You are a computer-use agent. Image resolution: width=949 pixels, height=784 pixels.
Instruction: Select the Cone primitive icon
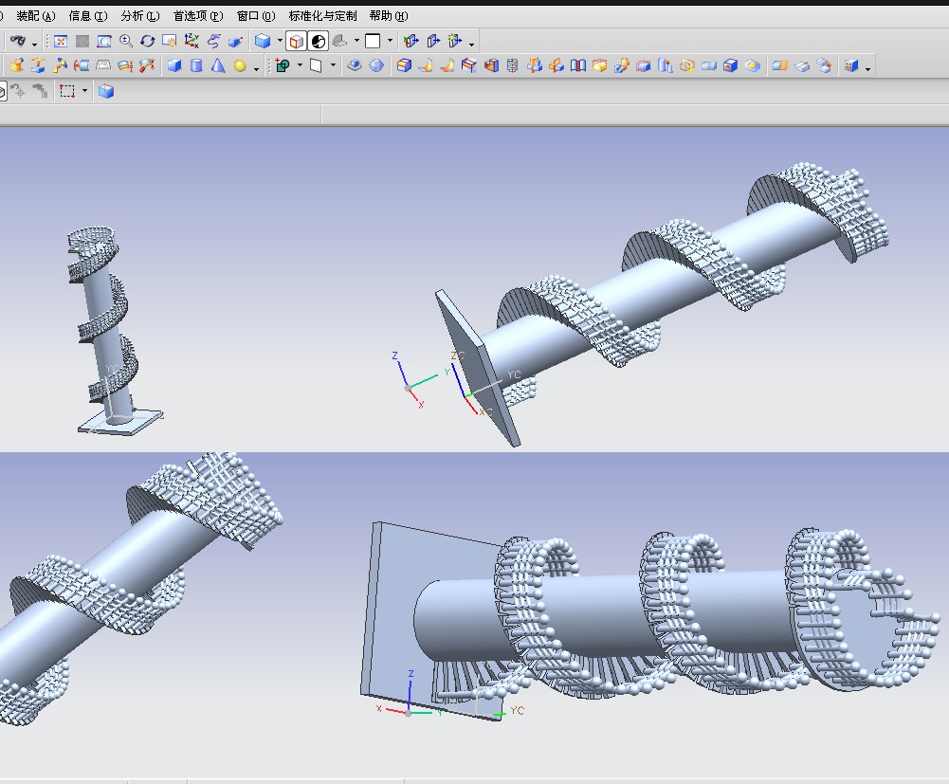(218, 65)
